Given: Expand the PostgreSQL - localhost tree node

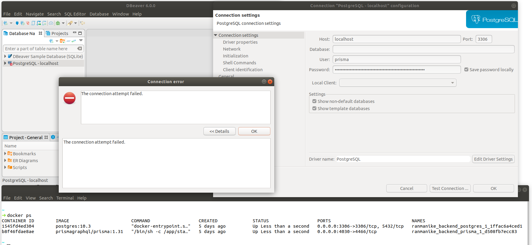Looking at the screenshot, I should tap(5, 63).
